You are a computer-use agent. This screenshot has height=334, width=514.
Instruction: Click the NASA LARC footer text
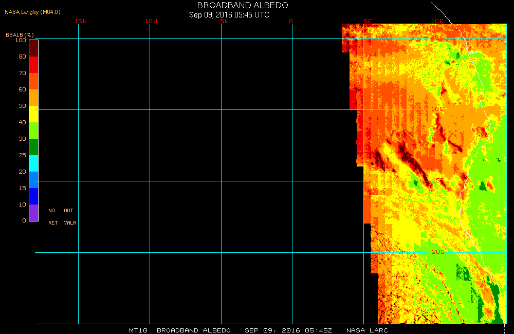367,330
